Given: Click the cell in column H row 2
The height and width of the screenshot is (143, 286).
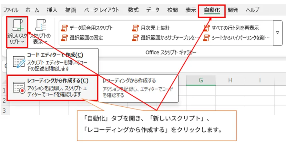Looking at the screenshot, I should [230, 100].
